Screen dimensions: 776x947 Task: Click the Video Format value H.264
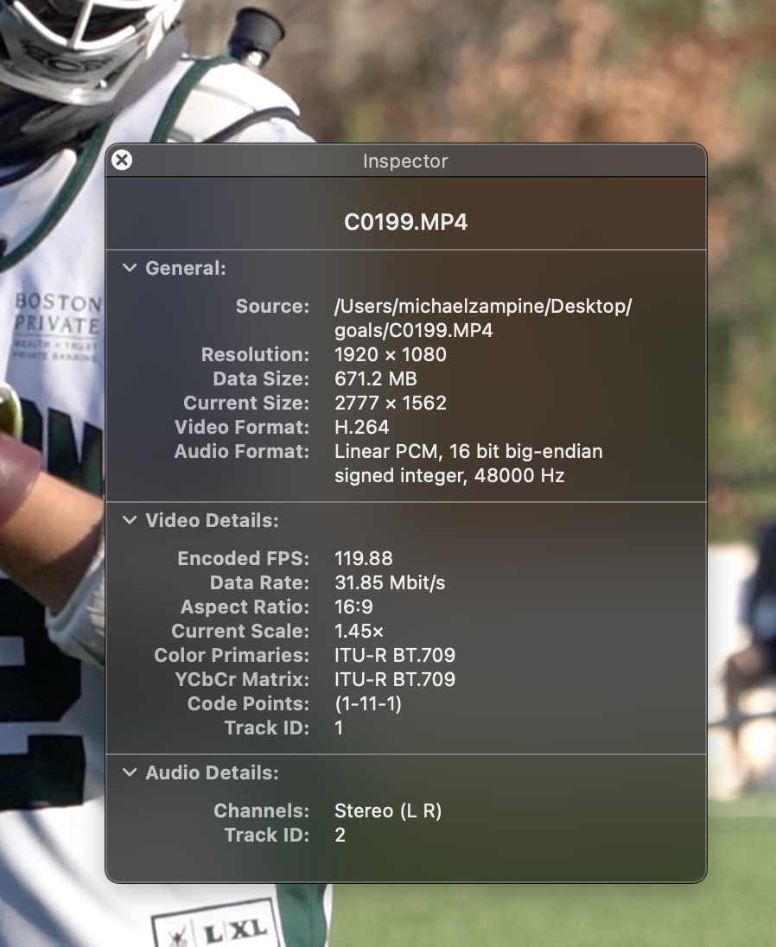(362, 427)
